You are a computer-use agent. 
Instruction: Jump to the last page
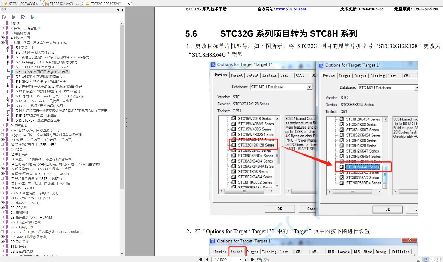[252, 260]
